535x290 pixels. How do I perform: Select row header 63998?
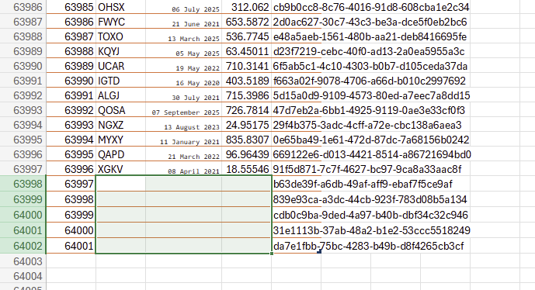coord(23,184)
